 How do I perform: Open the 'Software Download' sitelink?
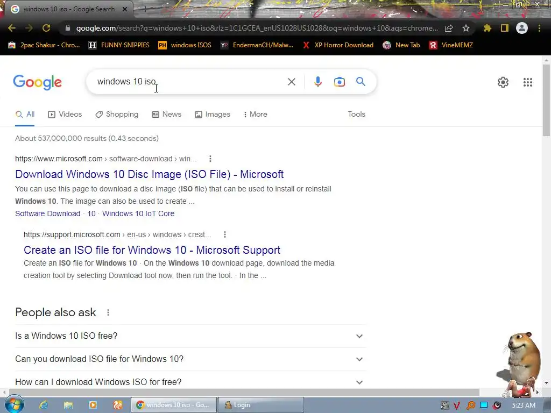point(47,213)
